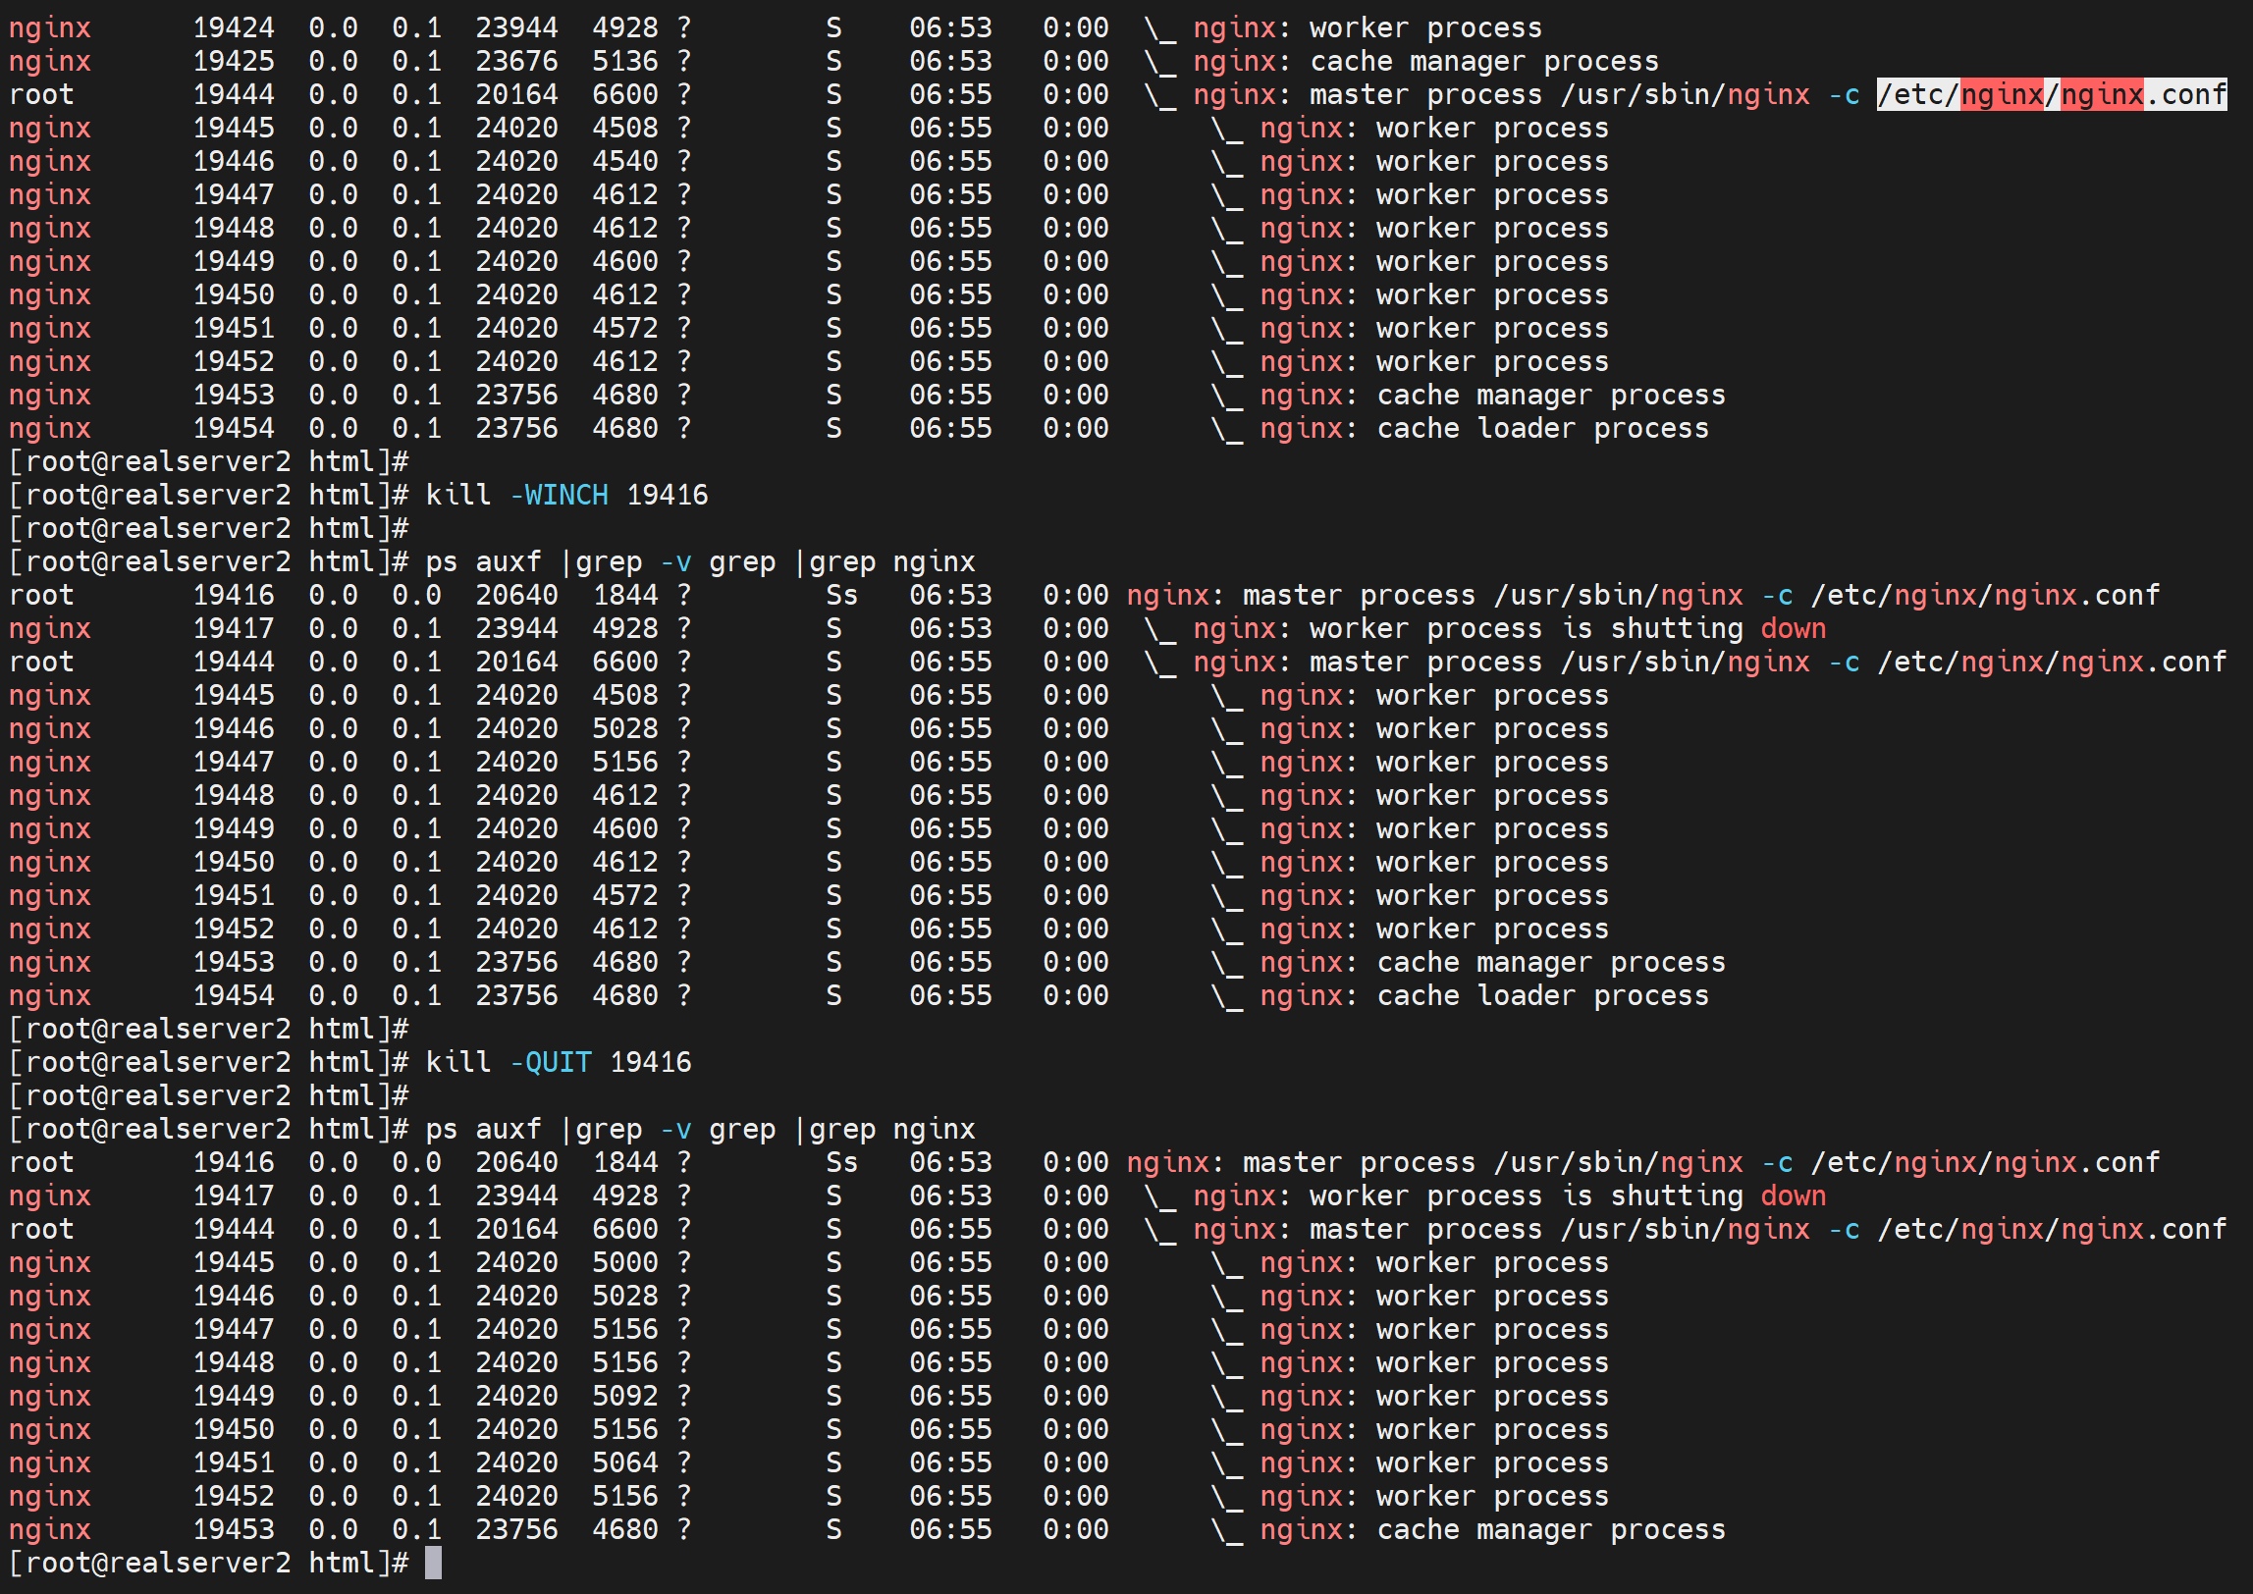Click the -QUIT signal option text

click(551, 1062)
